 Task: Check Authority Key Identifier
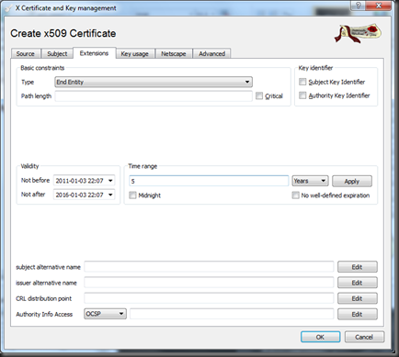coord(302,95)
